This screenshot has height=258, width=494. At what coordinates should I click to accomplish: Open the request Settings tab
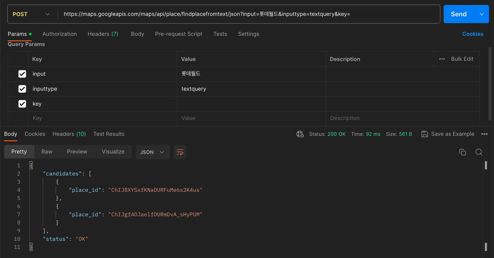pyautogui.click(x=248, y=34)
